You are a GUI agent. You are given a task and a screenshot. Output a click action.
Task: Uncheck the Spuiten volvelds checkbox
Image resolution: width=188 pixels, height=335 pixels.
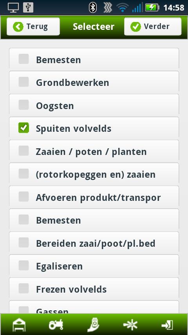(23, 128)
